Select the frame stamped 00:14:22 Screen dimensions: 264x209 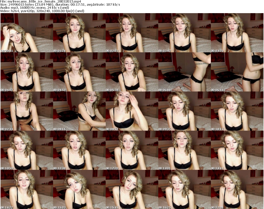click(x=26, y=189)
